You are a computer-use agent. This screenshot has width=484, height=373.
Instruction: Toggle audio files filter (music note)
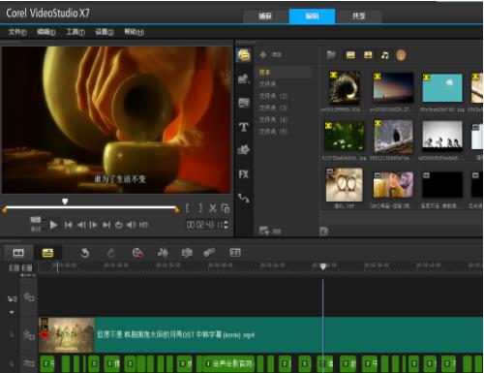point(384,55)
